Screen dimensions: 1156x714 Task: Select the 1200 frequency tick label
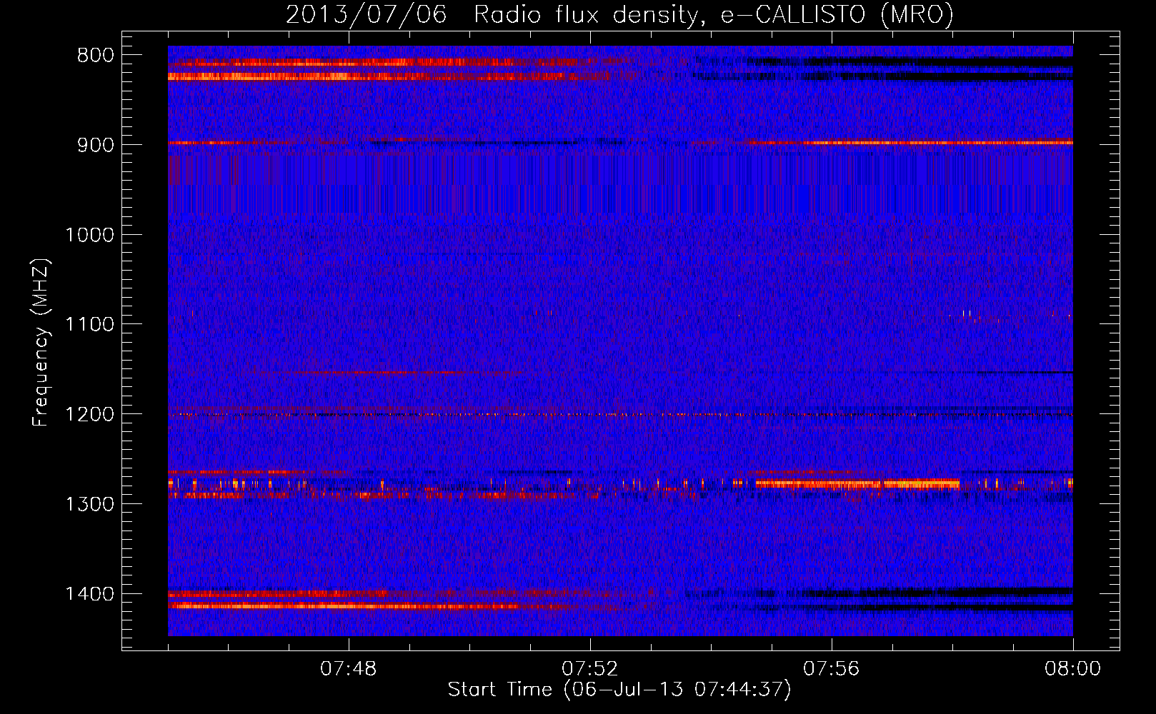(89, 415)
